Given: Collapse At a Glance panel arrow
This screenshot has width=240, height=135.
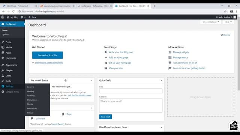Looking at the screenshot, I should [x=91, y=108].
